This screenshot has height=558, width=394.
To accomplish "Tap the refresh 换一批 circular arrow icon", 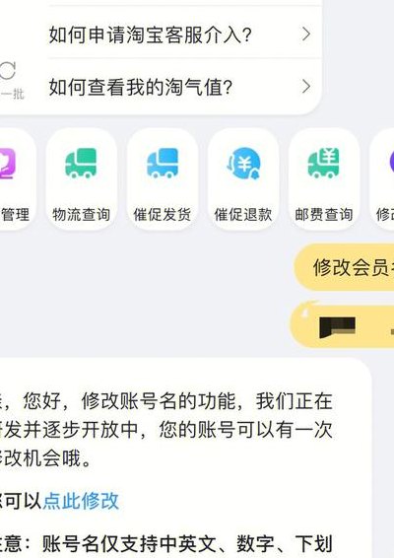I will (x=7, y=70).
